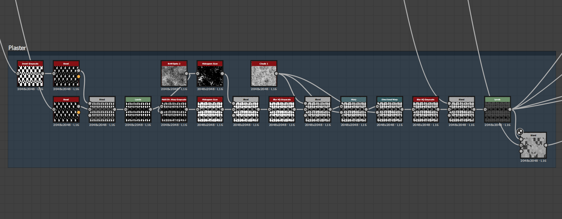Click the dark Levels node's output connector
Screen dimensions: 562x219
click(510, 109)
